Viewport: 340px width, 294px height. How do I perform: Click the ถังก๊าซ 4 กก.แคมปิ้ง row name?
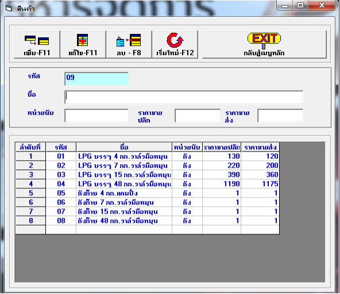click(124, 193)
